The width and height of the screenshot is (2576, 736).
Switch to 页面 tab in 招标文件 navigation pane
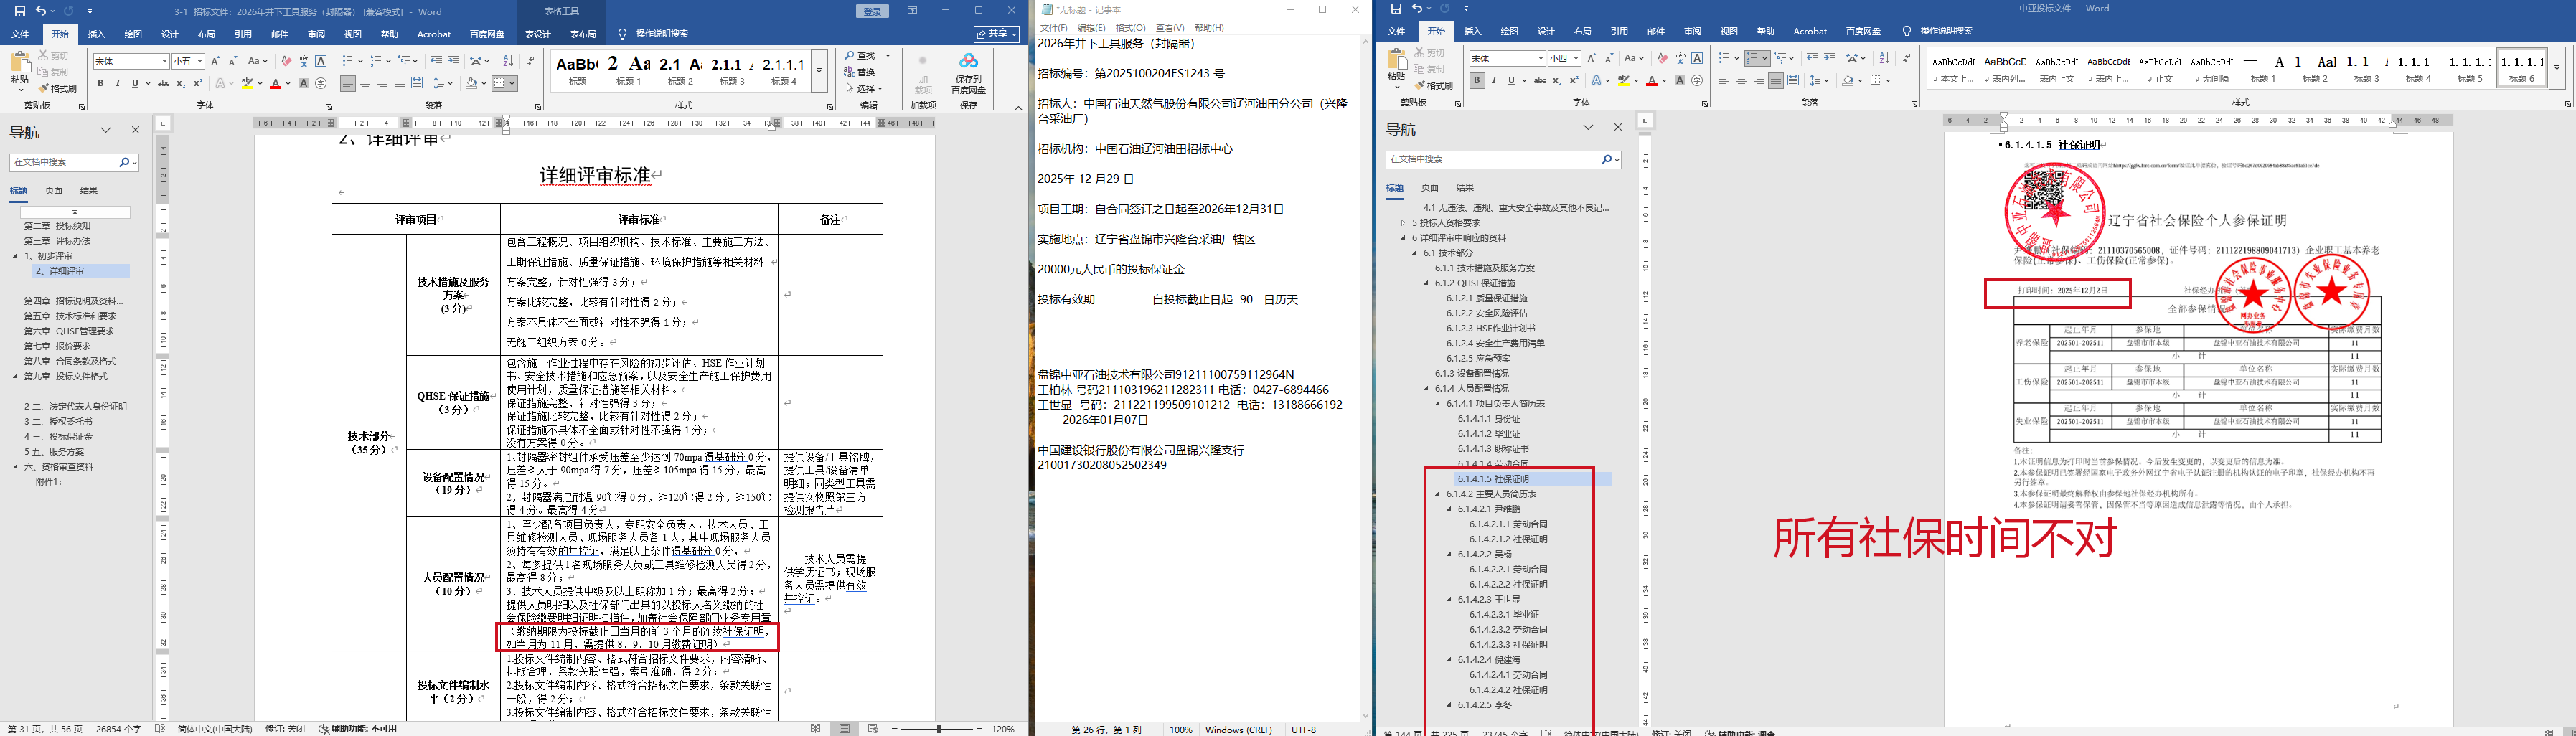pyautogui.click(x=53, y=190)
